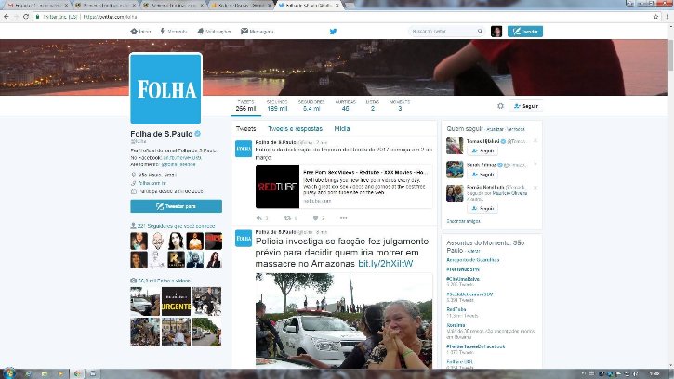Screen dimensions: 674x379
Task: Open profile gear options dropdown
Action: [x=500, y=106]
